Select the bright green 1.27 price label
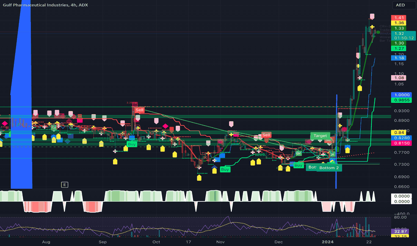417x246 pixels. (399, 48)
